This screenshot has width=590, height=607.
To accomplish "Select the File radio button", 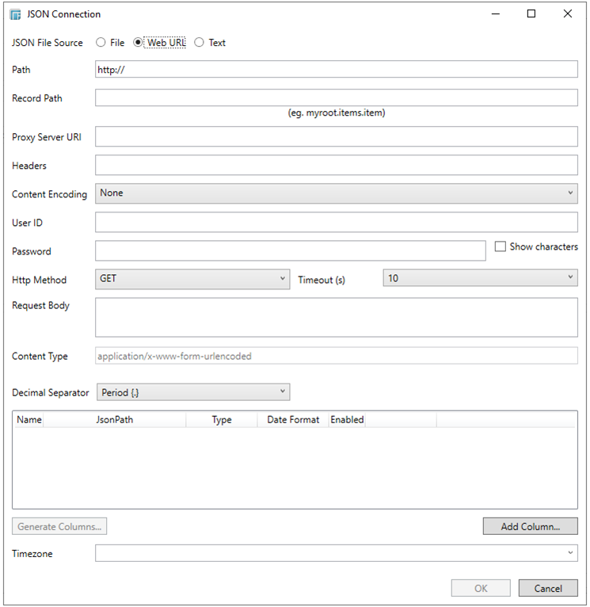I will click(101, 43).
